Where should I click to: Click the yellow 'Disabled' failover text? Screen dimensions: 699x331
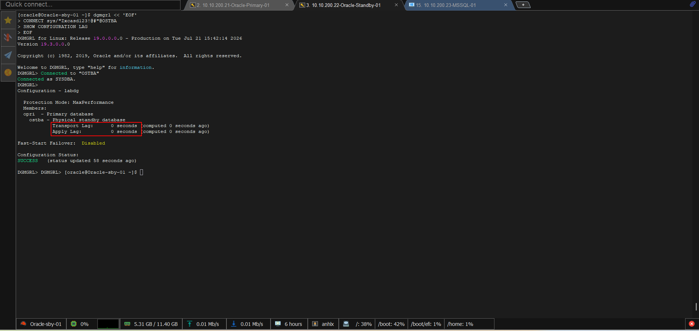pos(93,143)
